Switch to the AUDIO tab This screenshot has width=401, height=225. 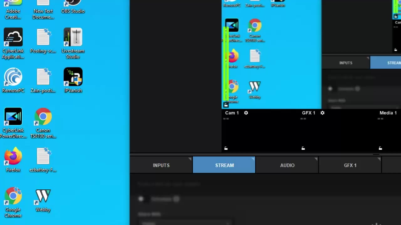[287, 165]
